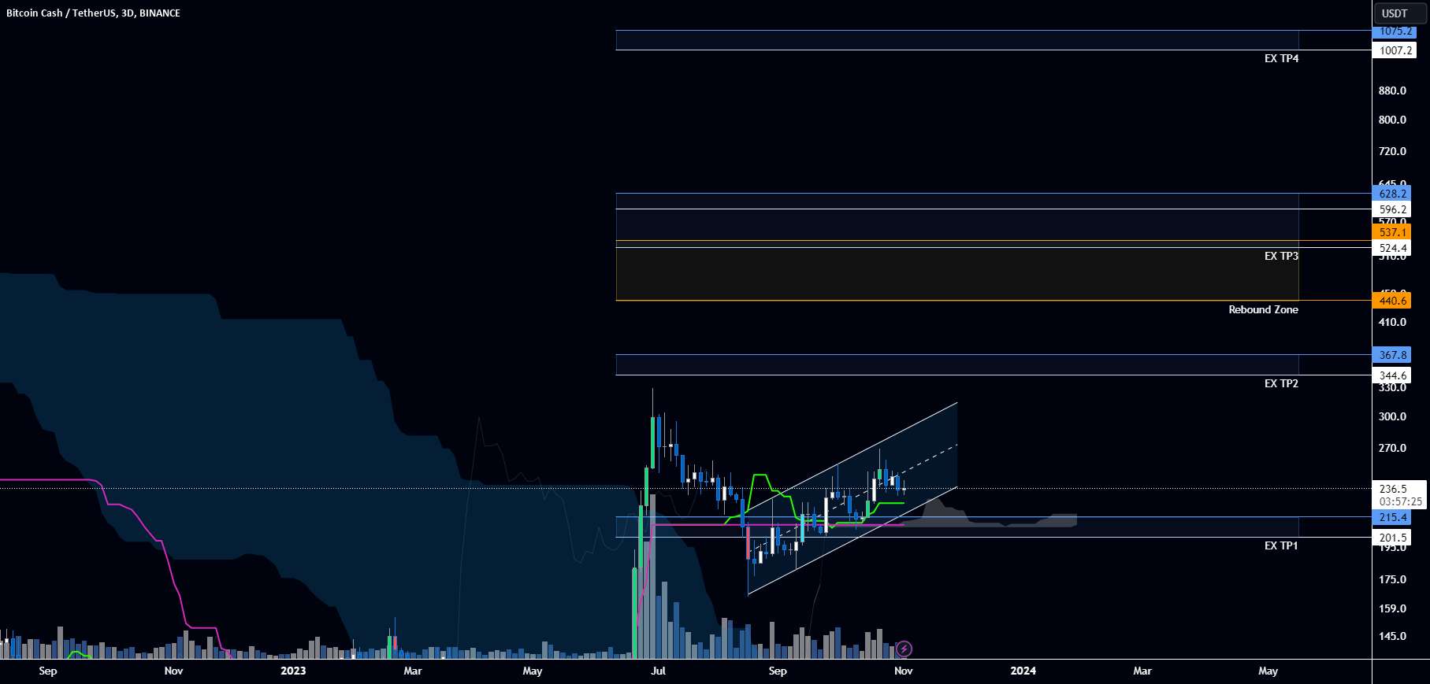Viewport: 1430px width, 684px height.
Task: Click the 628.2 blue price label
Action: coord(1392,194)
